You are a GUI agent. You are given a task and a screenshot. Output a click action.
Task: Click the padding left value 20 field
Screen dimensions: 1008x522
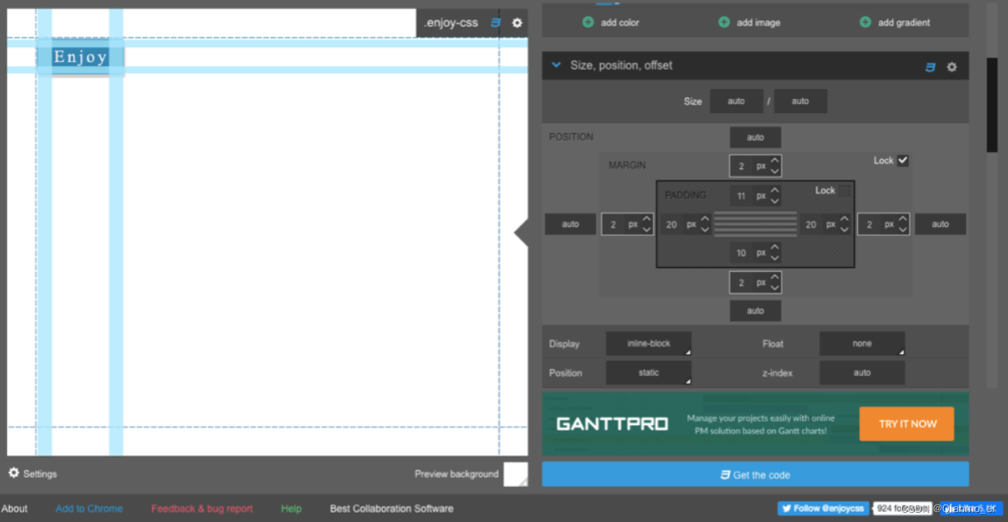click(671, 225)
